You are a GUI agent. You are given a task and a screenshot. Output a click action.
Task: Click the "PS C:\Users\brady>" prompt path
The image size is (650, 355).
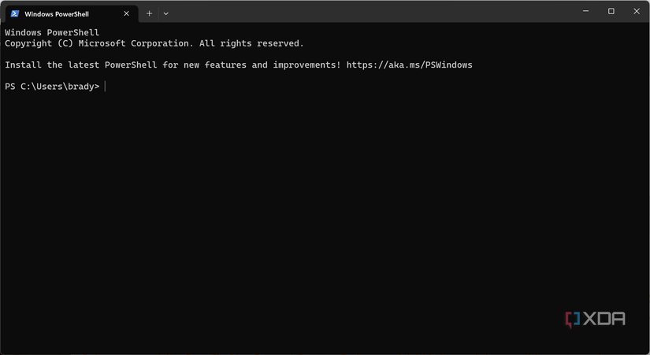(x=52, y=87)
